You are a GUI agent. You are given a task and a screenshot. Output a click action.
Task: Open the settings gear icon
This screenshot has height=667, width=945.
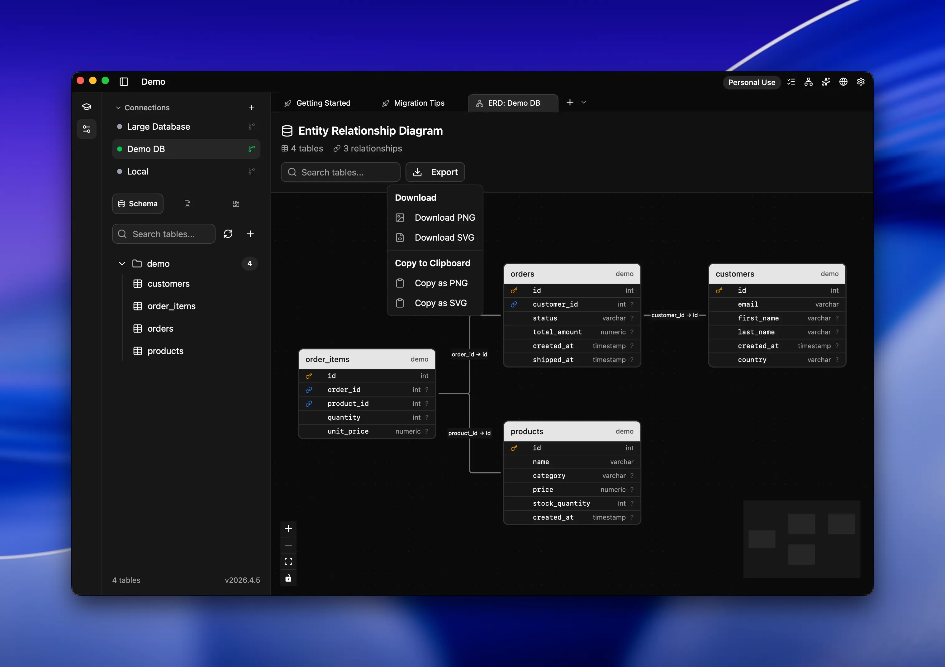coord(861,82)
